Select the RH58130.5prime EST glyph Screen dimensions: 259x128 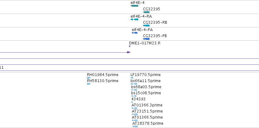coord(89,84)
